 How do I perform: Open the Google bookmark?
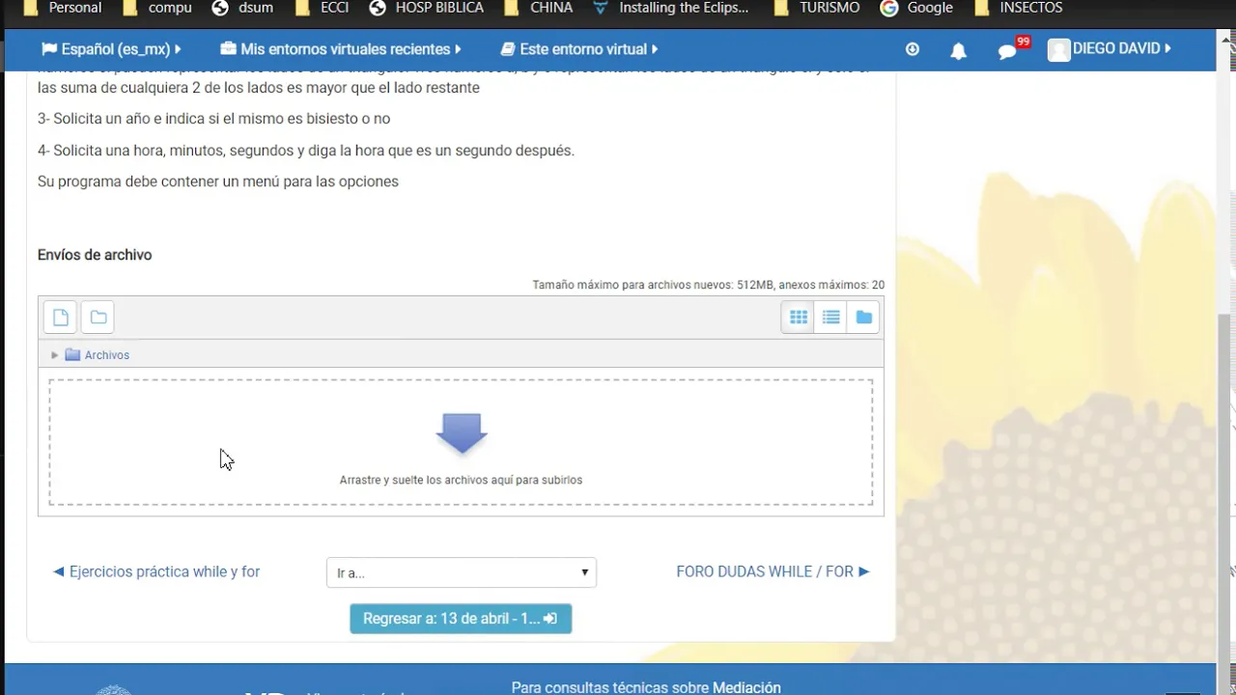[x=917, y=8]
